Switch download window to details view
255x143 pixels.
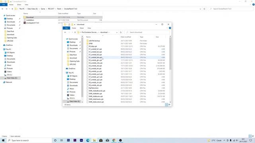167,105
